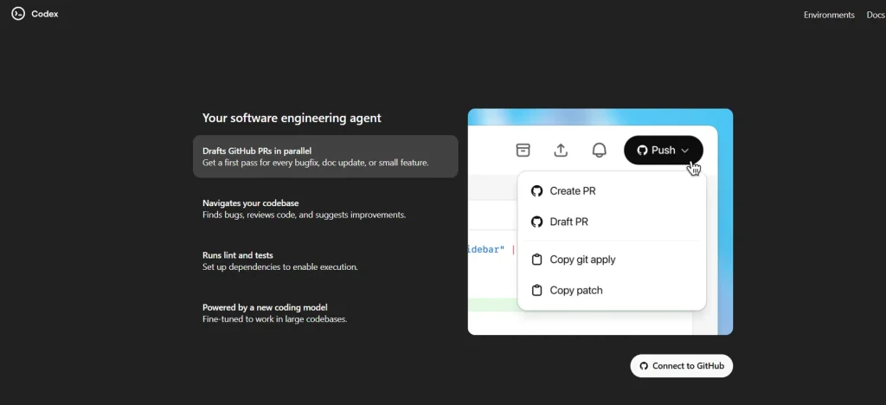886x405 pixels.
Task: Click the Connect to GitHub button
Action: pos(682,366)
